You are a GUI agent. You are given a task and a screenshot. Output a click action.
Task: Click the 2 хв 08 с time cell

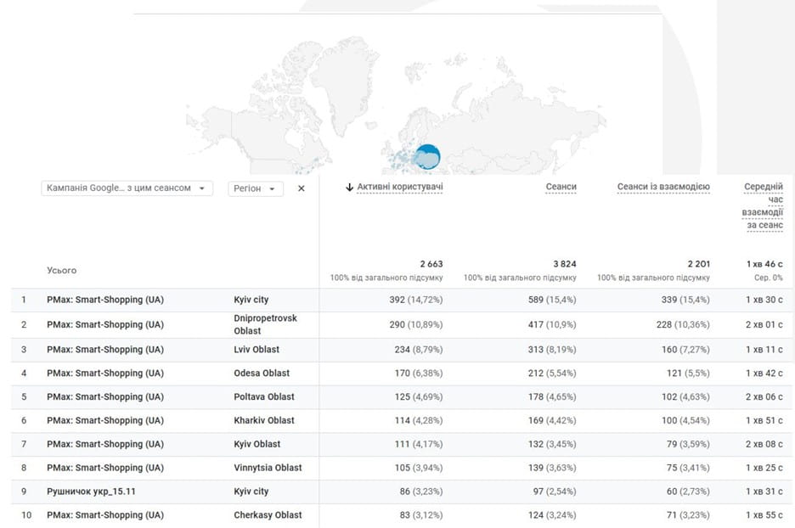point(764,444)
